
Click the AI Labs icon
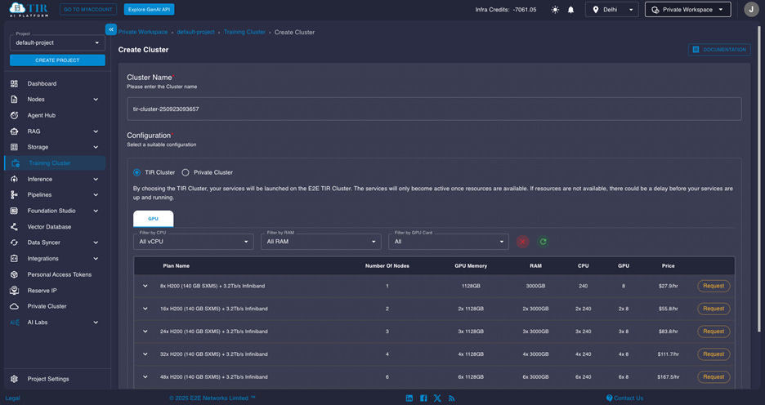tap(15, 323)
